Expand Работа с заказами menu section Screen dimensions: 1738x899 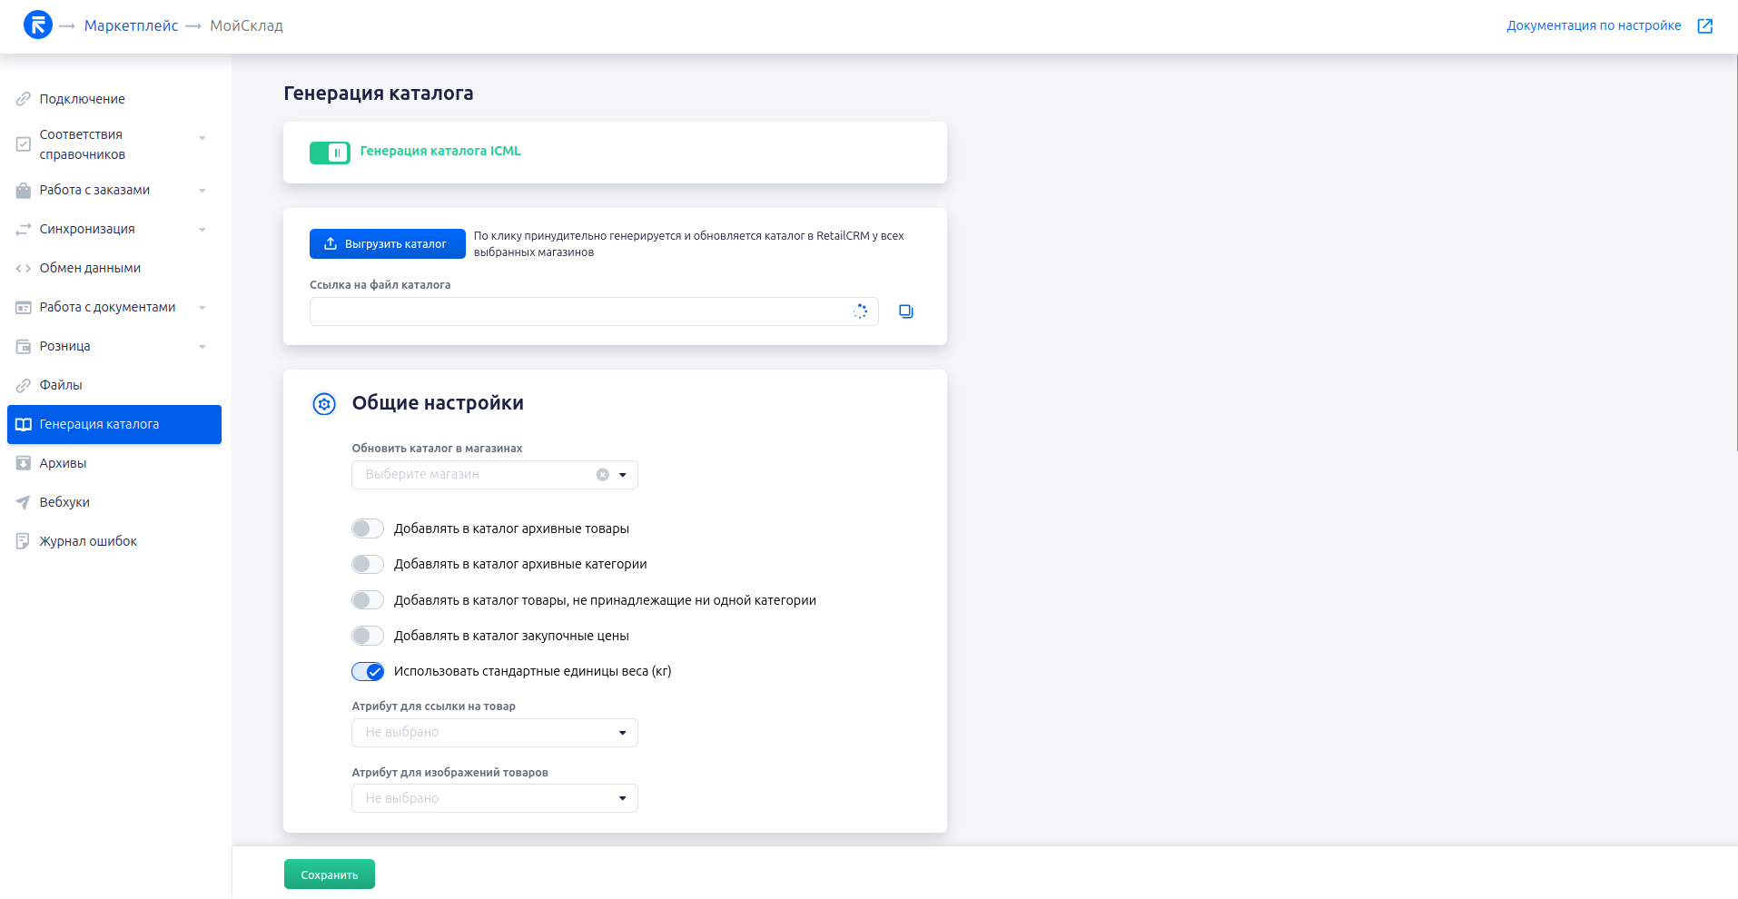[94, 190]
